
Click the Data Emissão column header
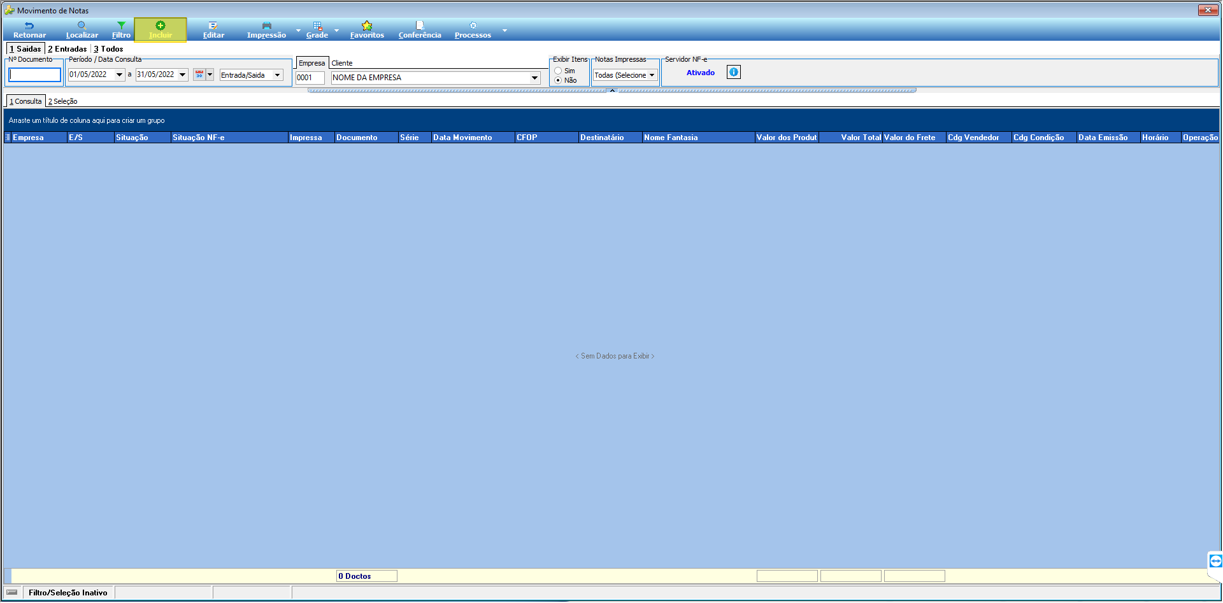click(1108, 138)
